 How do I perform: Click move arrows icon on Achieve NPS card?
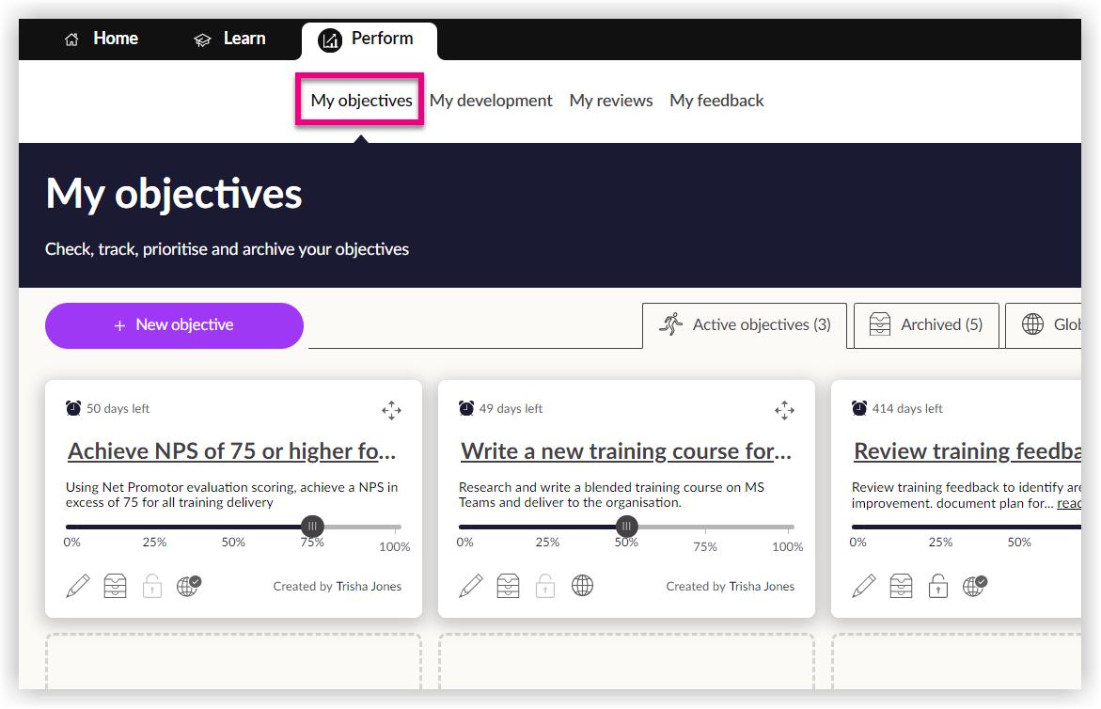[391, 409]
